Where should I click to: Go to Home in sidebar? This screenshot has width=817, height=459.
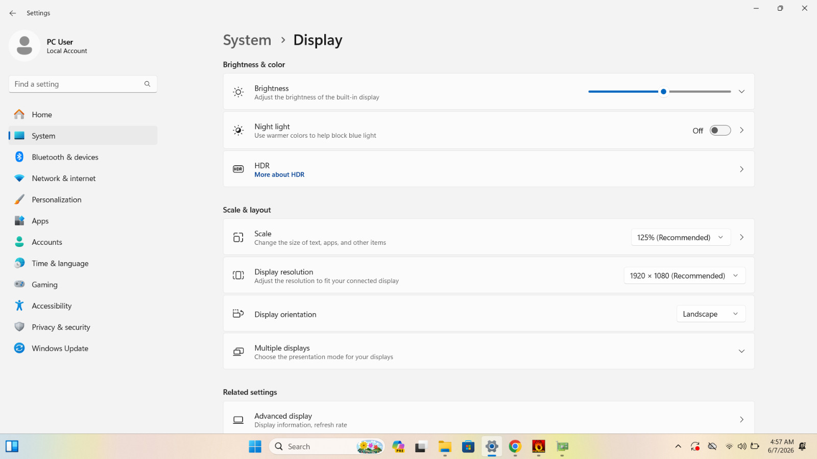[x=83, y=115]
